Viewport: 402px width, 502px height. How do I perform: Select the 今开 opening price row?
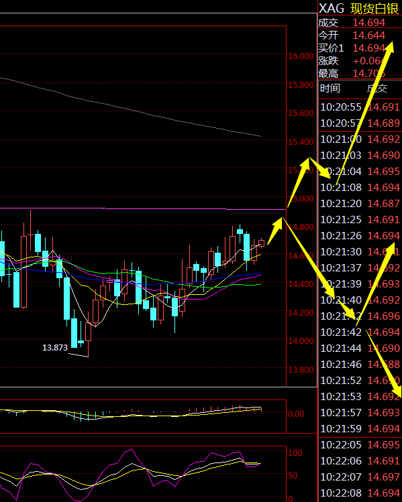[x=360, y=36]
